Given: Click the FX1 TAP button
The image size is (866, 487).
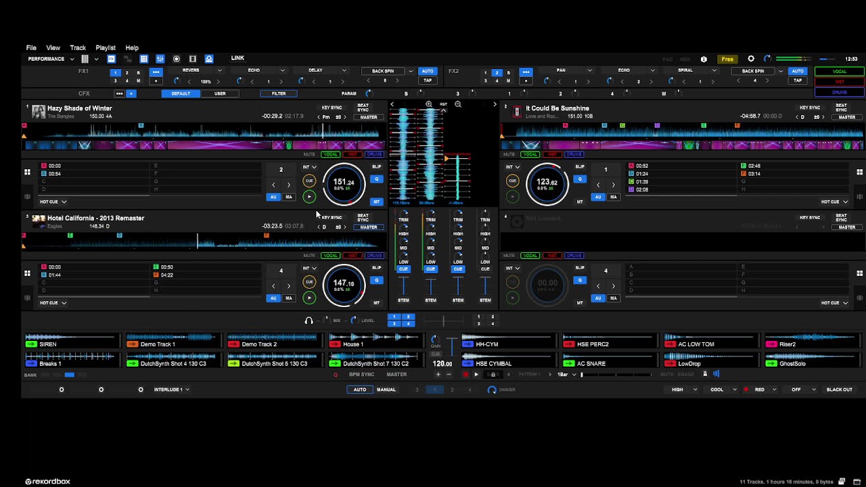Looking at the screenshot, I should [x=428, y=80].
